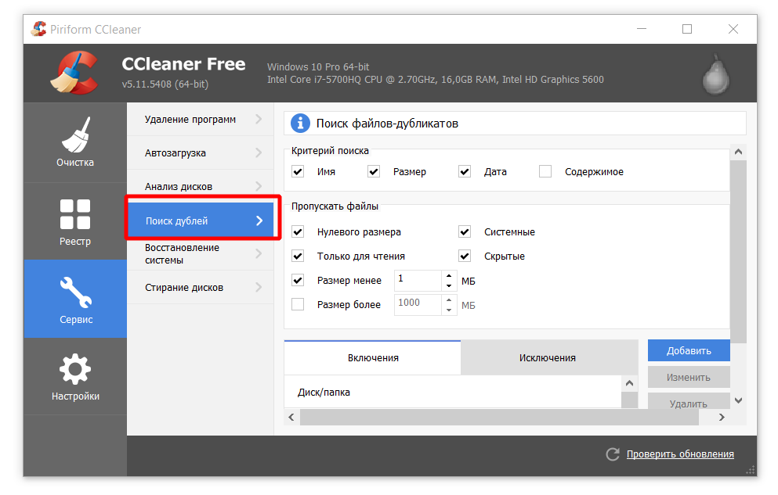
Task: Uncheck the Имя search criterion
Action: click(x=298, y=172)
